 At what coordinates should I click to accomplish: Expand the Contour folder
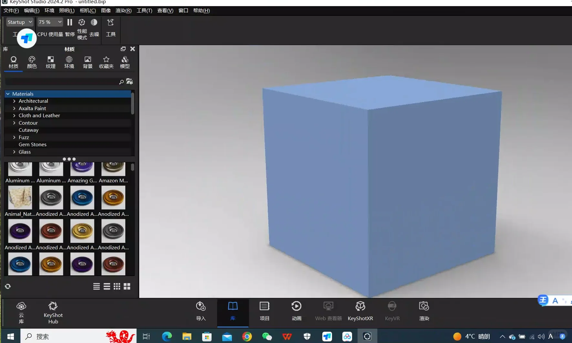click(x=14, y=123)
